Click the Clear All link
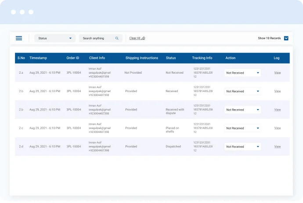 (135, 38)
